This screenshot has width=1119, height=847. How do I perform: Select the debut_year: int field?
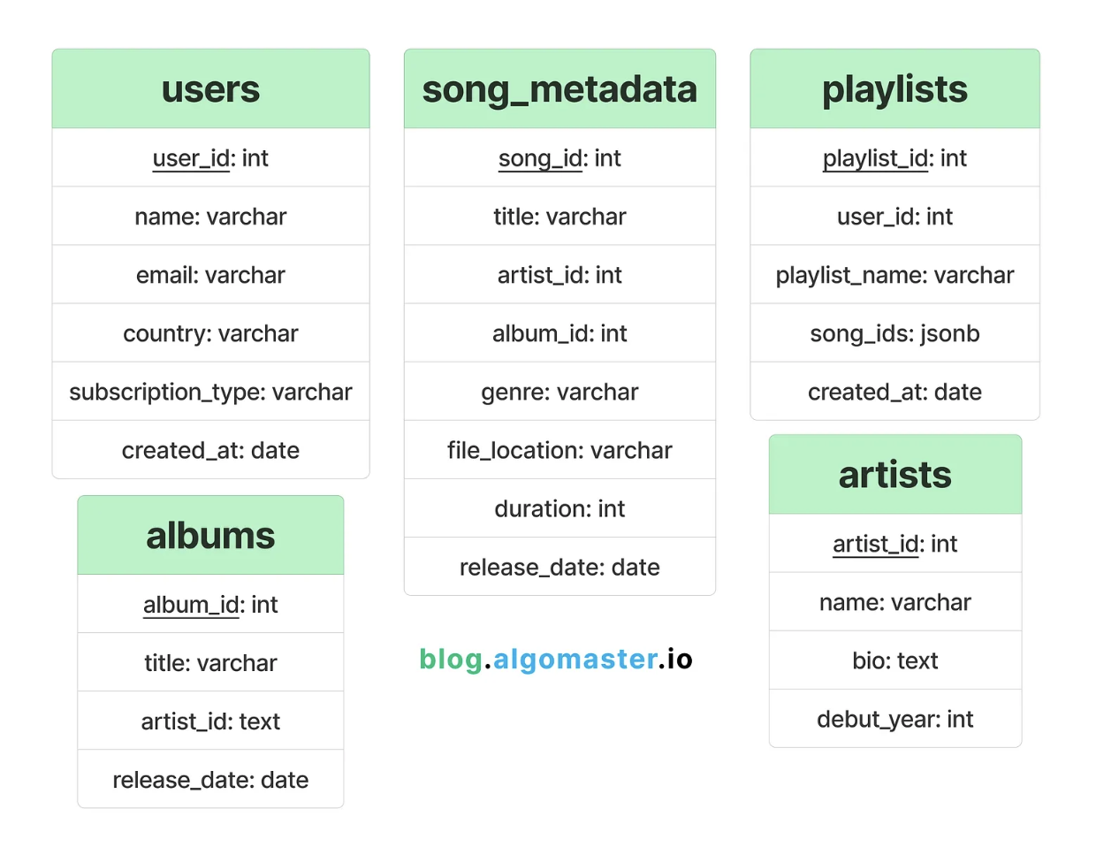coord(894,719)
